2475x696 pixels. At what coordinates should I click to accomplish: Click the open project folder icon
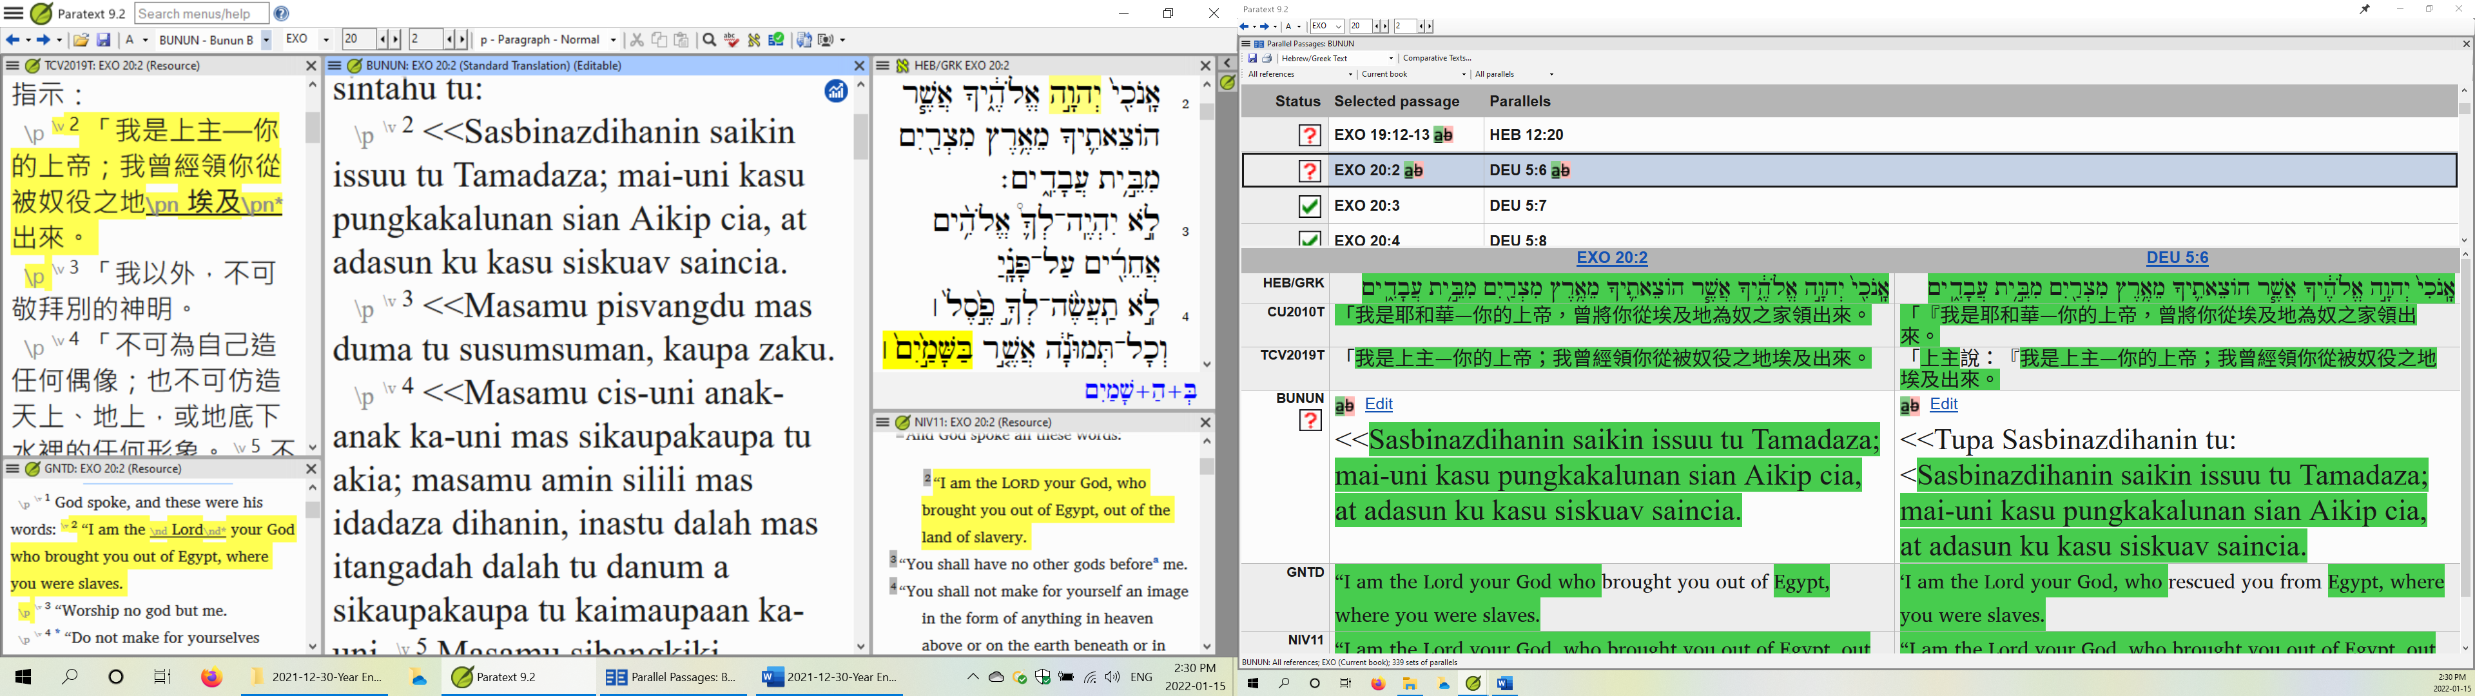81,39
